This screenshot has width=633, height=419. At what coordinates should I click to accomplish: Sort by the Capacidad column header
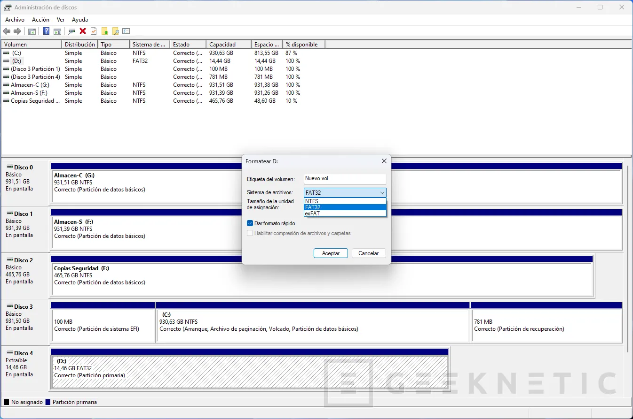[228, 45]
